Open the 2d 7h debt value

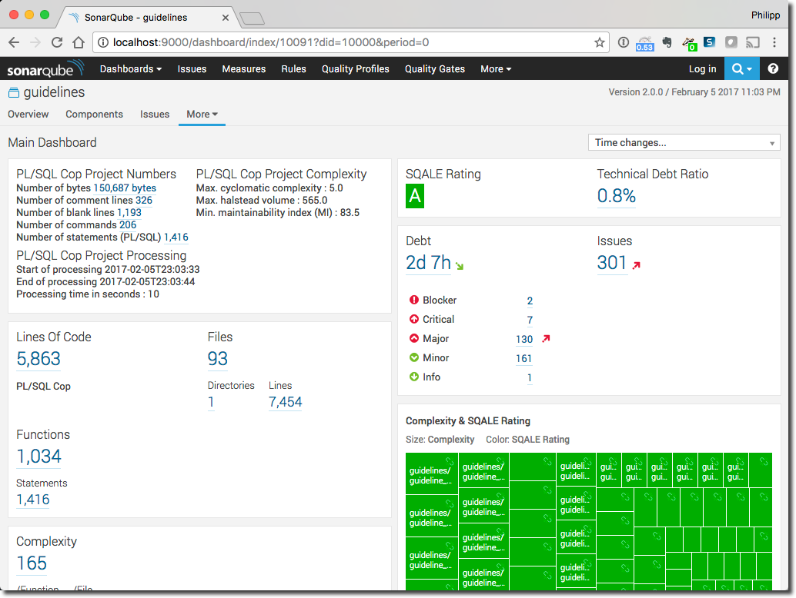[x=429, y=263]
